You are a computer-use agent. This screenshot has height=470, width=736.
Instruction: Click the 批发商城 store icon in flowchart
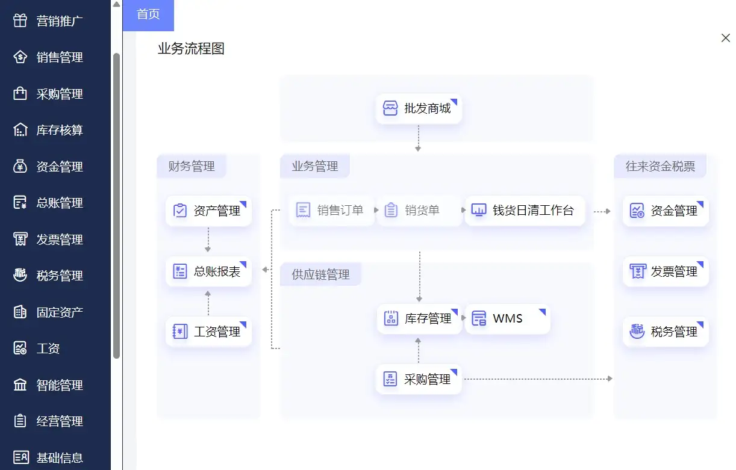(x=390, y=109)
